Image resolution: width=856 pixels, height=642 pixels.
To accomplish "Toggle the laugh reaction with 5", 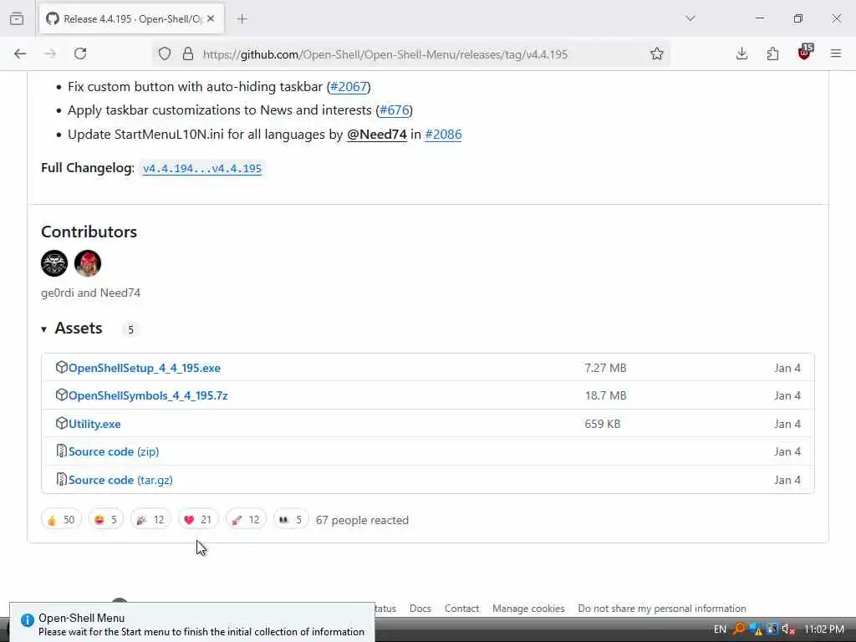I will click(x=105, y=520).
